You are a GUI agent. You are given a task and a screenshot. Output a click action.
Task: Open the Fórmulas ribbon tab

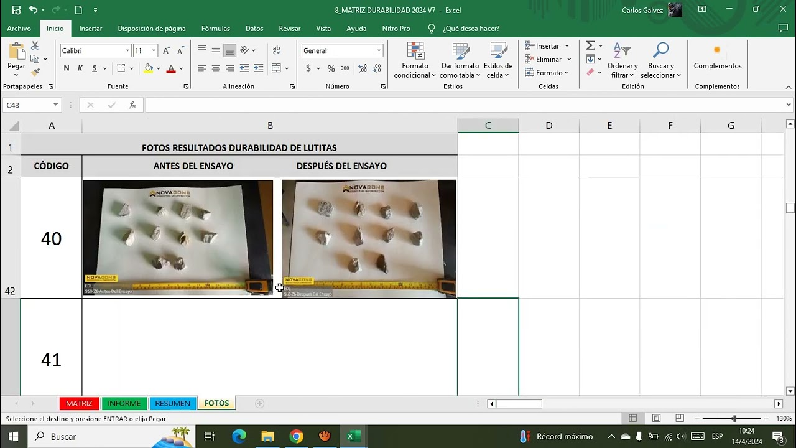pyautogui.click(x=215, y=29)
